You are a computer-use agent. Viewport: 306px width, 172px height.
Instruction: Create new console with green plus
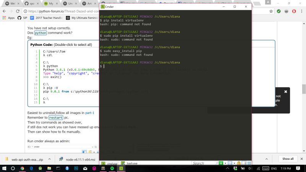coord(221,163)
